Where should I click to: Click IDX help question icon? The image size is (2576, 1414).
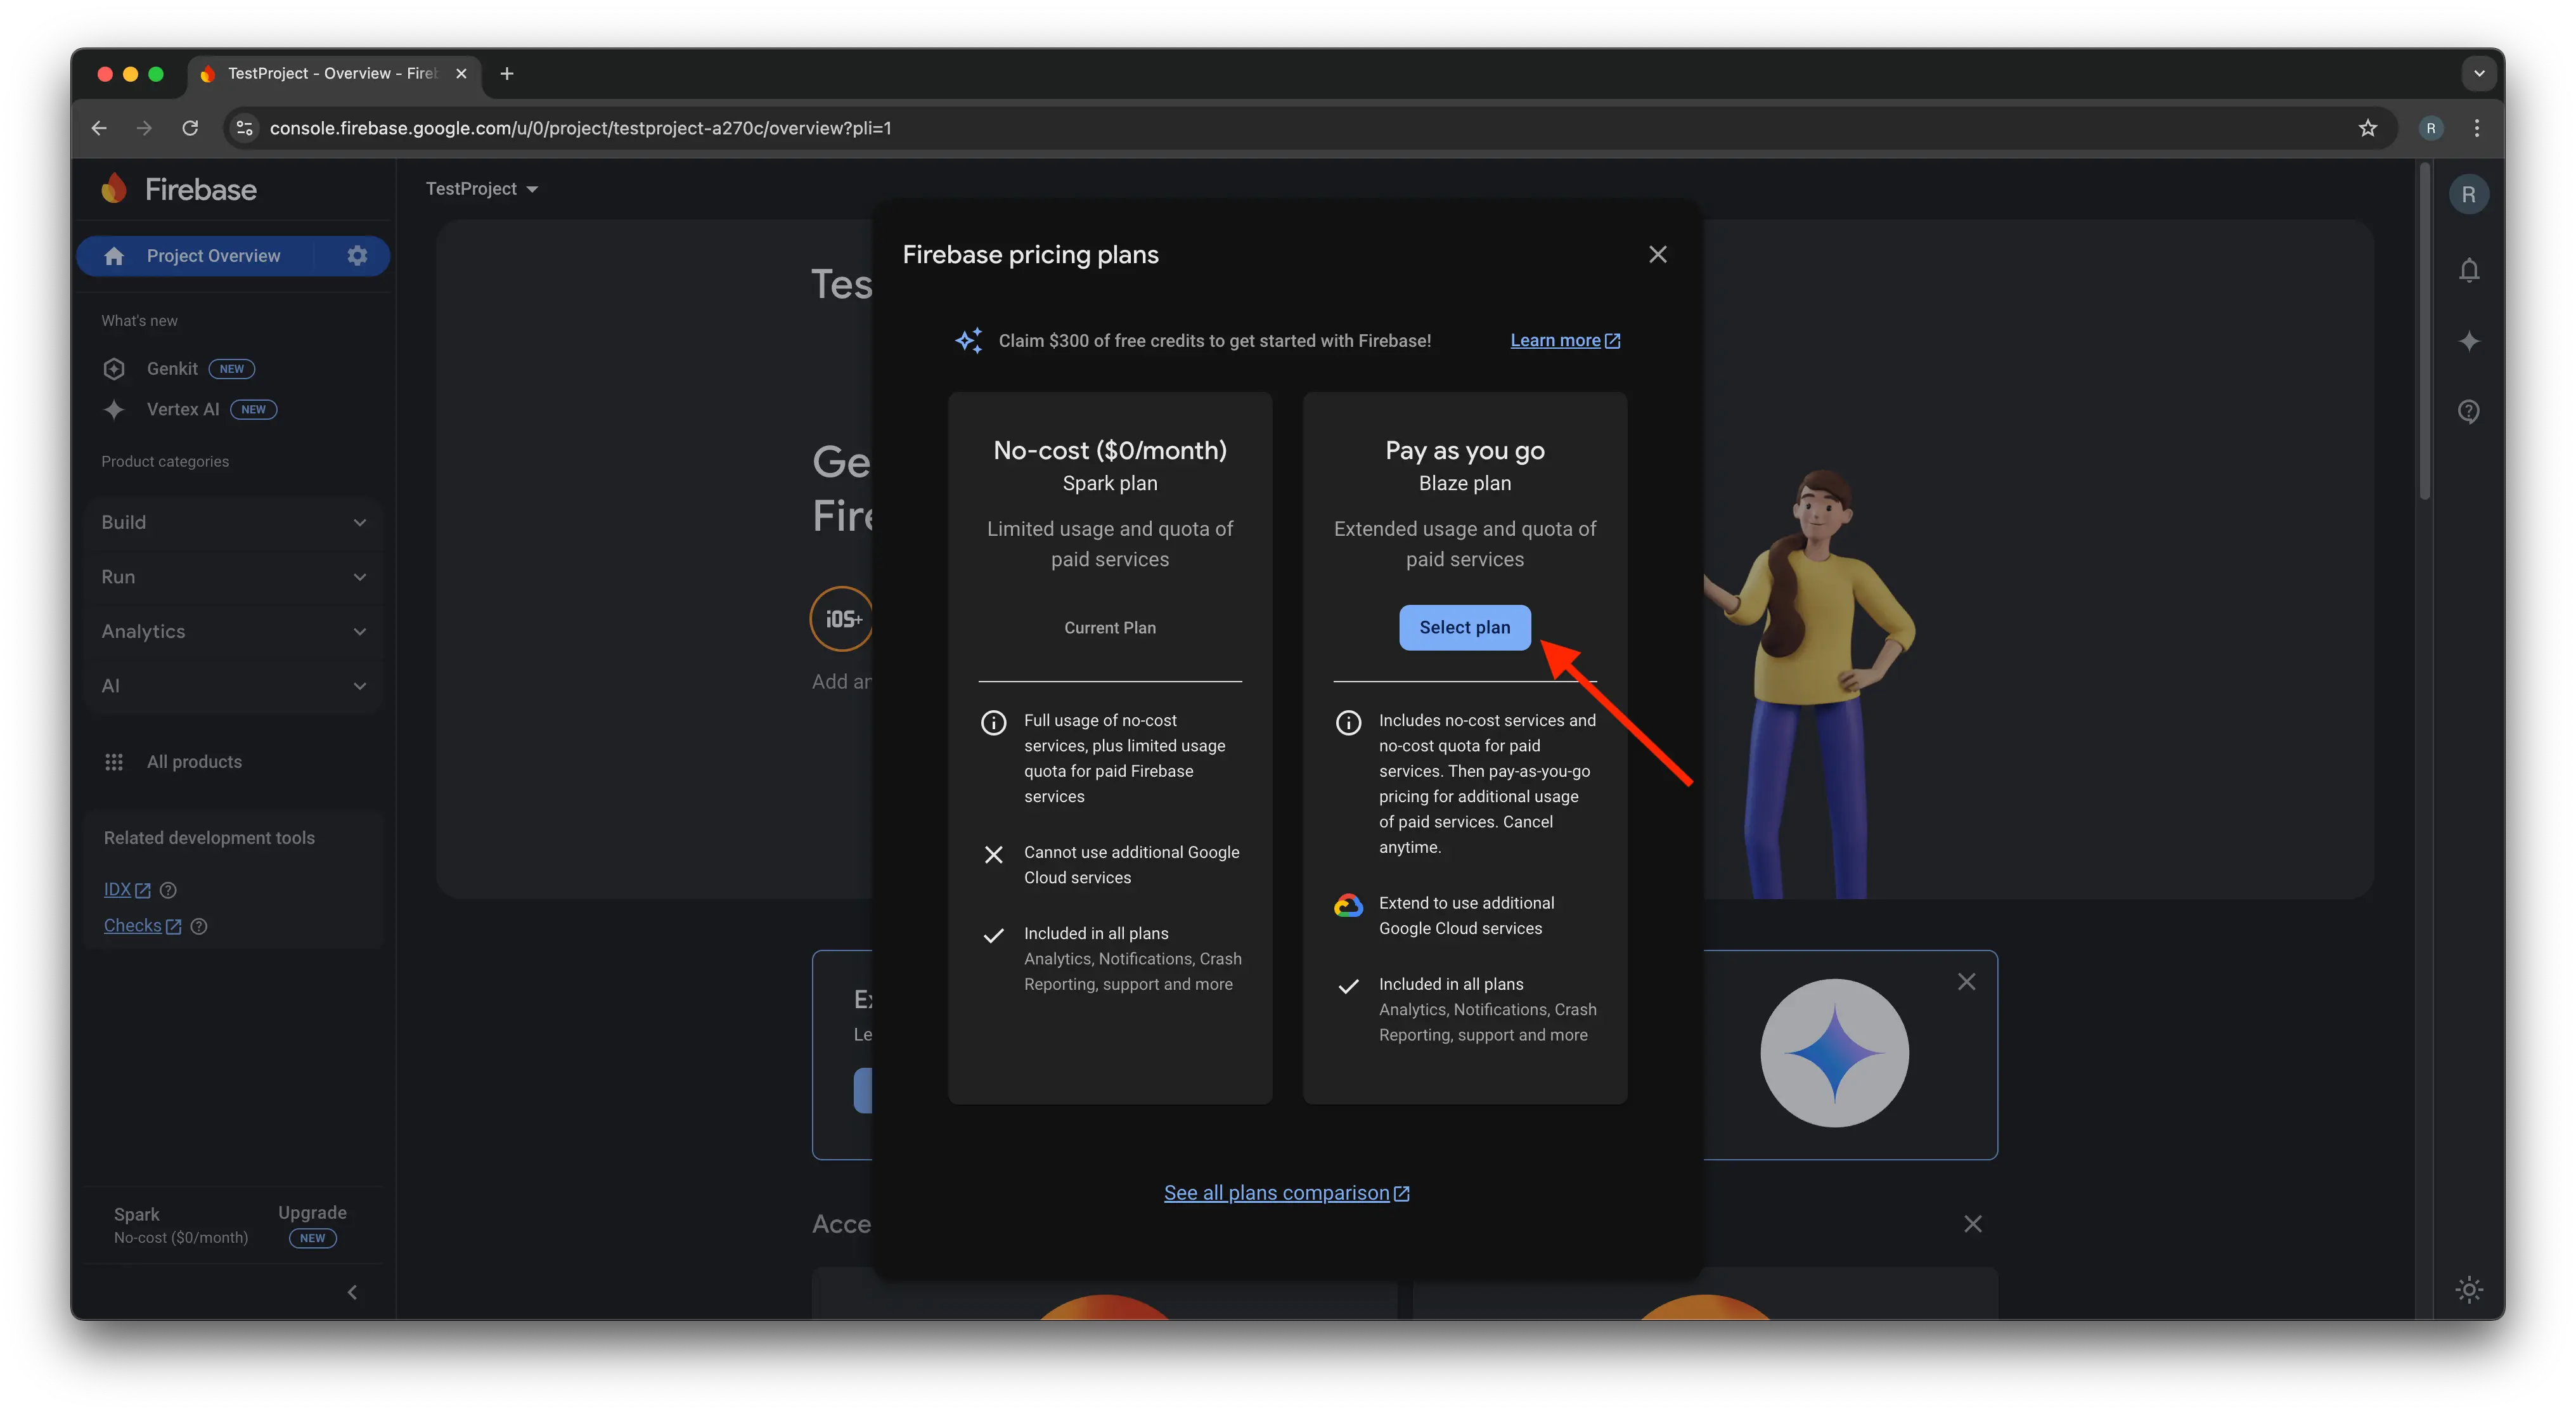point(168,890)
